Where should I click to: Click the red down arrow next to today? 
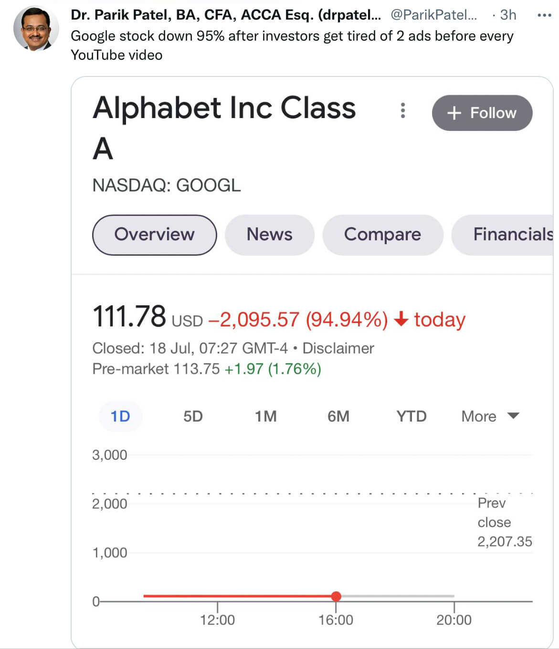click(x=401, y=319)
